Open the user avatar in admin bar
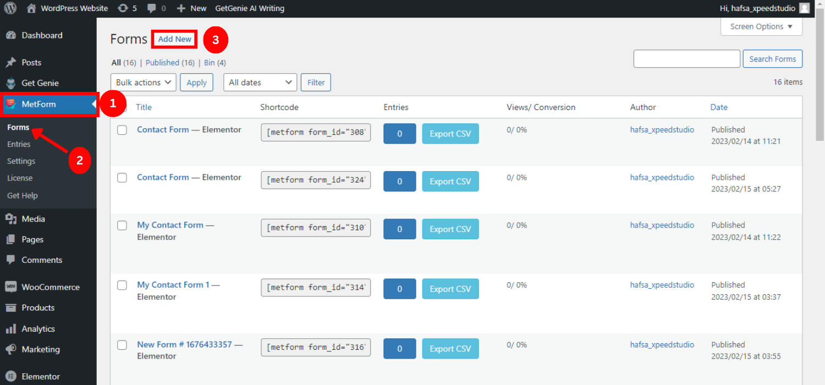 point(805,8)
